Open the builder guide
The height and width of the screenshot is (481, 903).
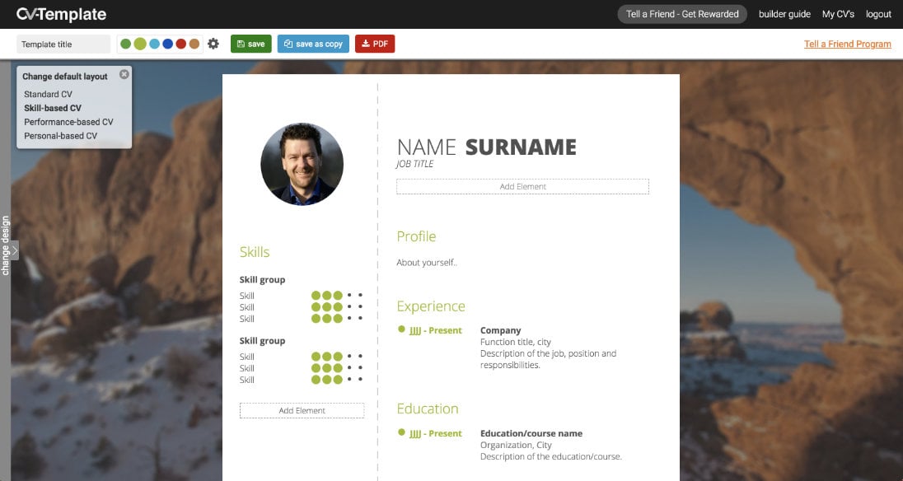(x=784, y=14)
